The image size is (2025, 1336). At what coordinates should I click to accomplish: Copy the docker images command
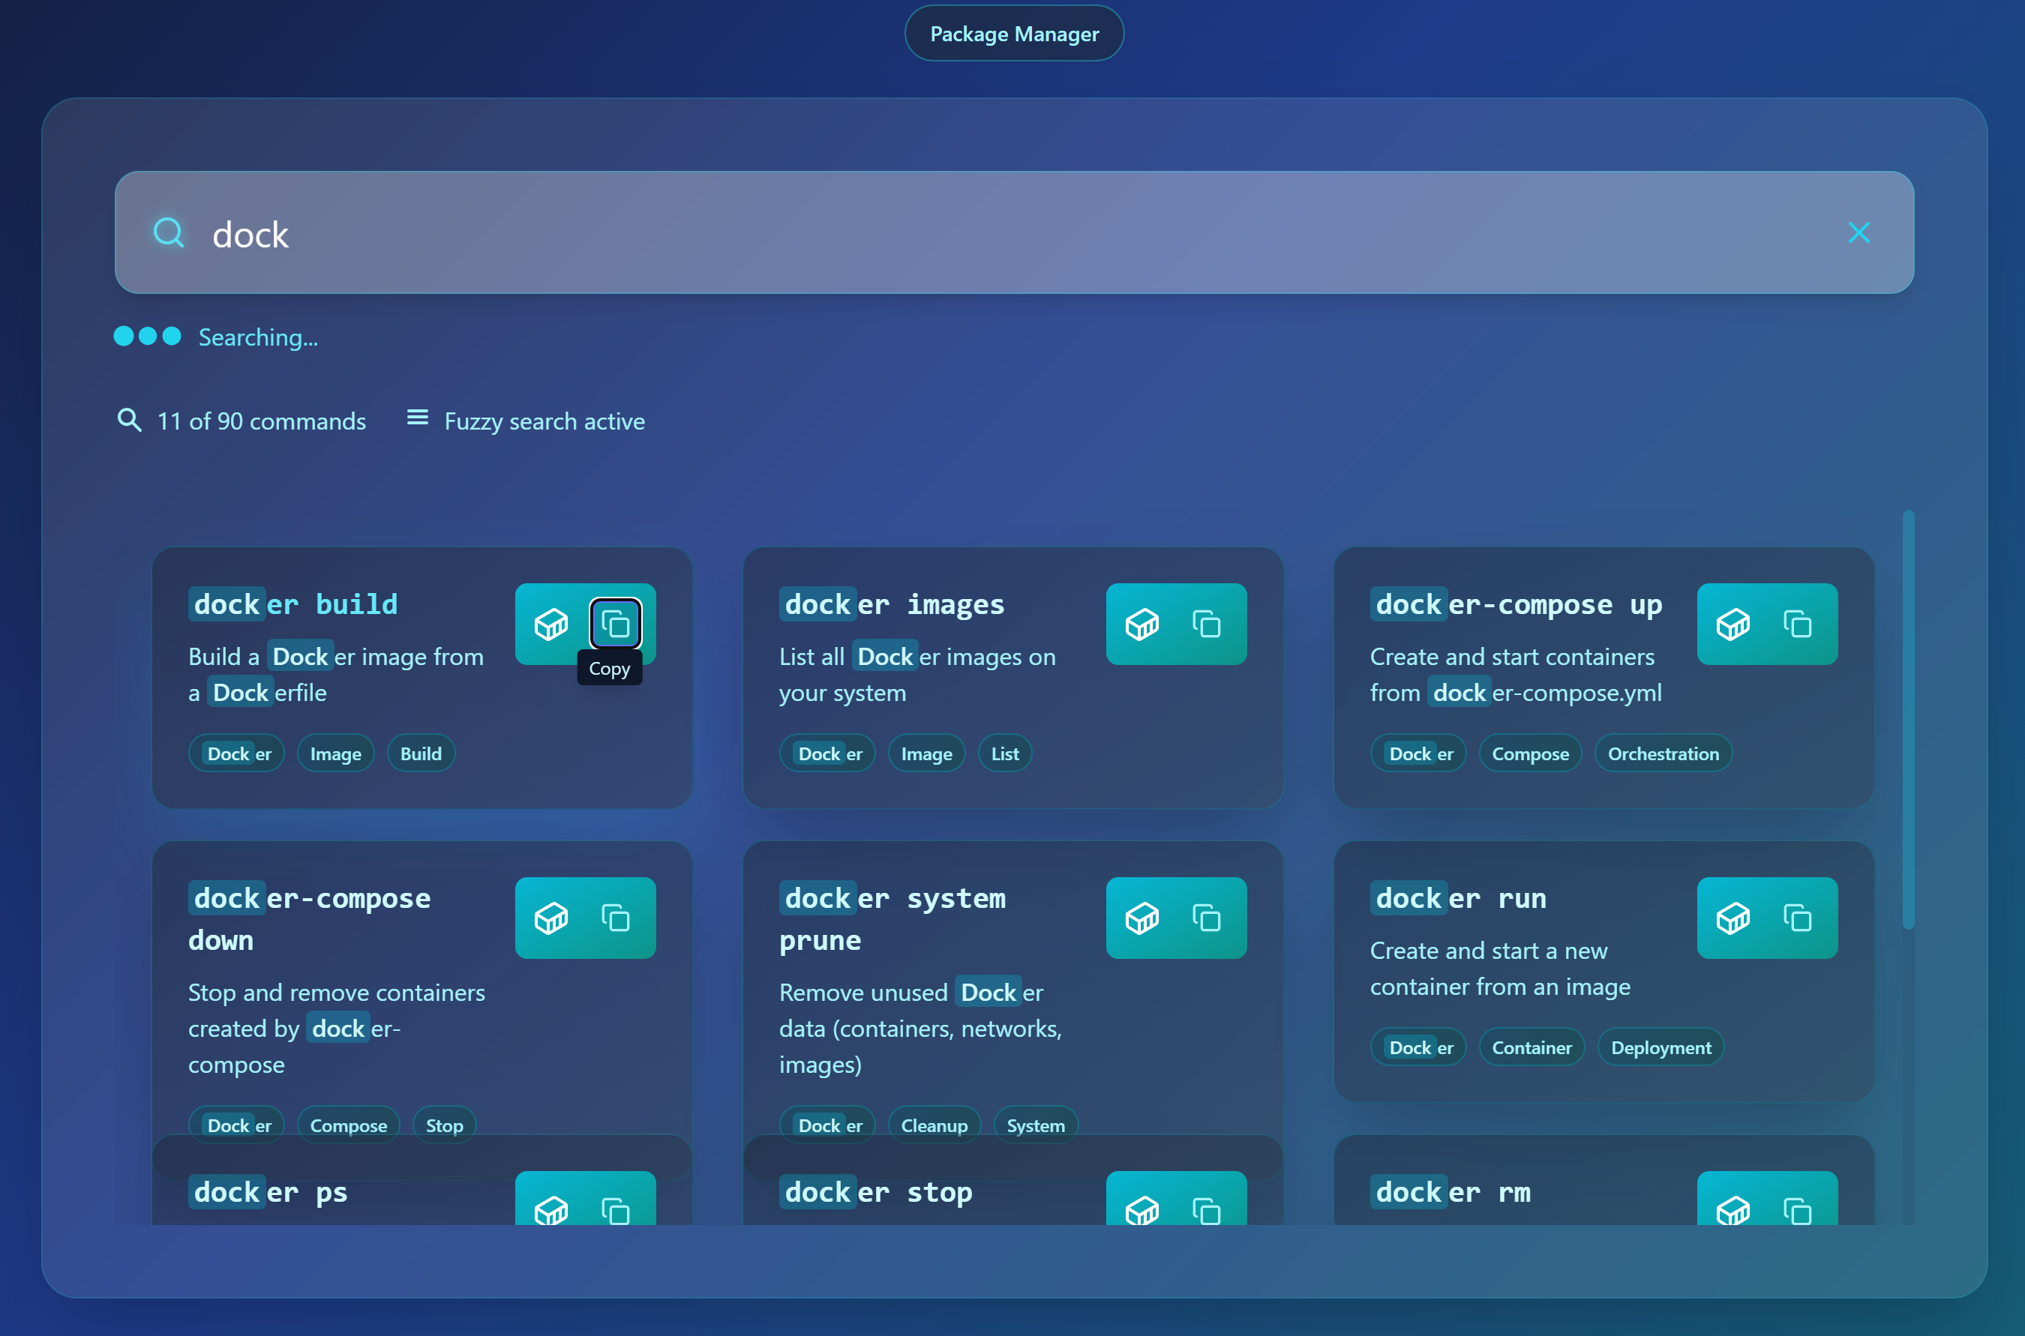1207,624
